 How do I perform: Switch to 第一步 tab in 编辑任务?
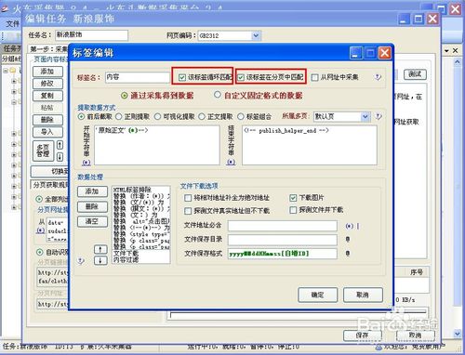tap(48, 49)
